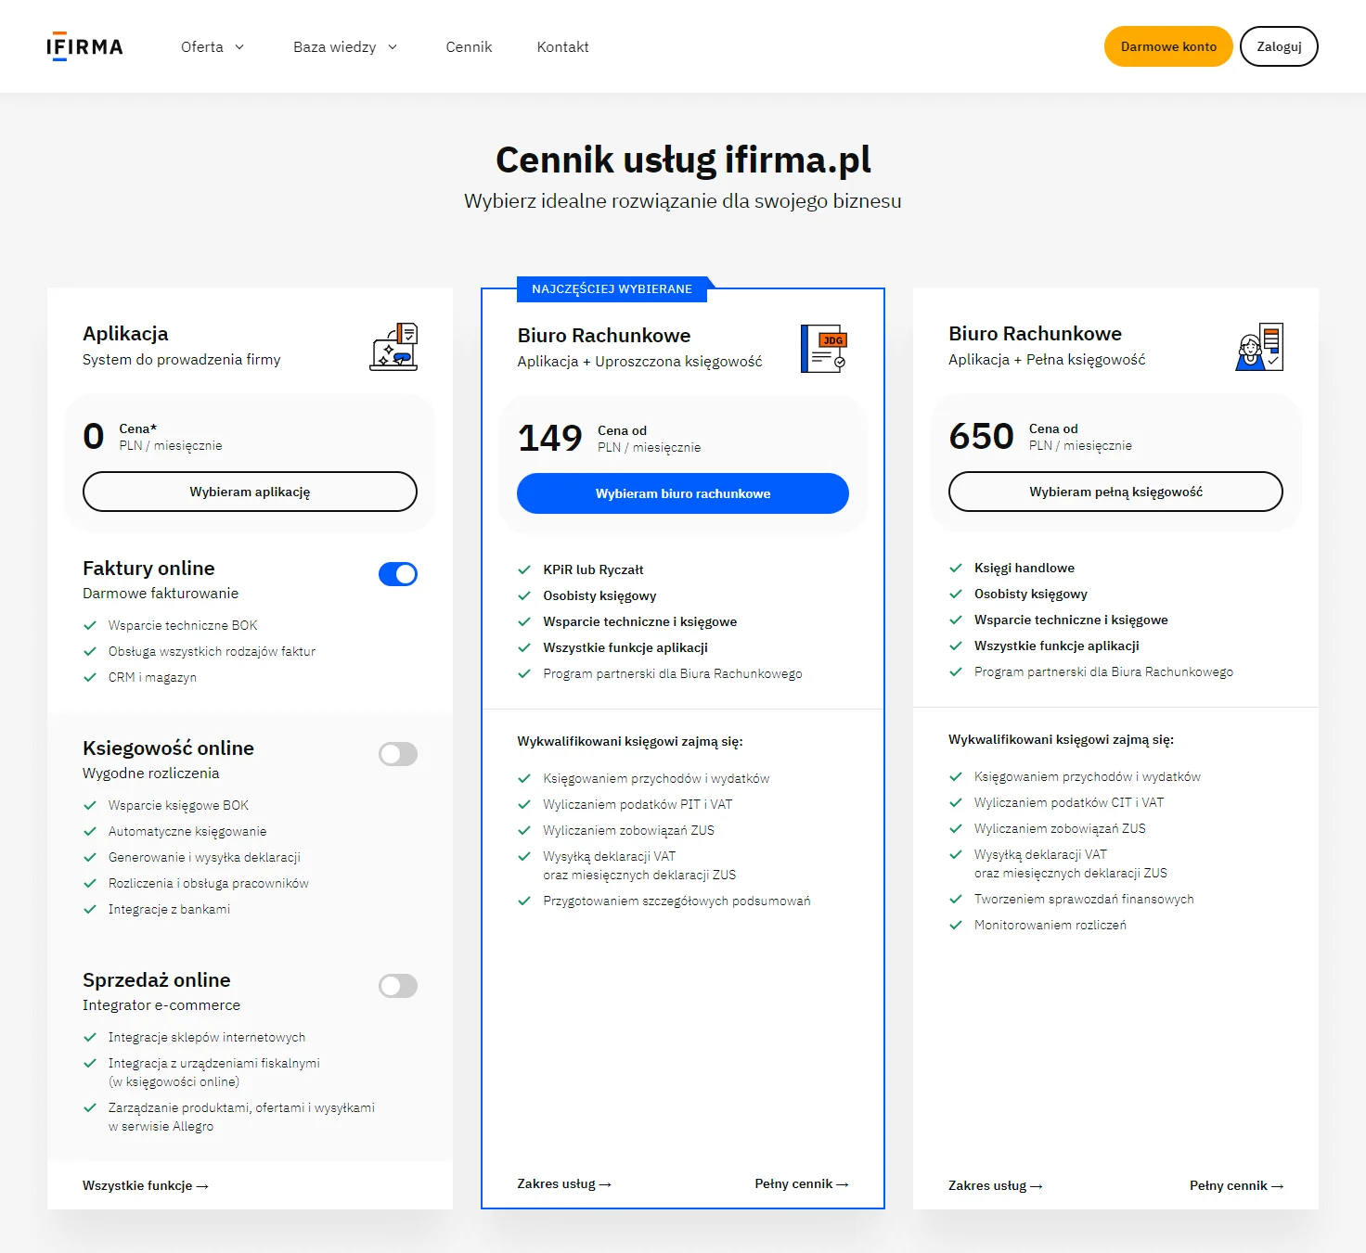Click the Darmowe konto button
Viewport: 1366px width, 1253px height.
click(1168, 46)
